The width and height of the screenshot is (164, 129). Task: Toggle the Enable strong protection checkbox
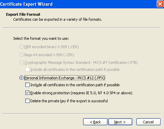click(27, 93)
